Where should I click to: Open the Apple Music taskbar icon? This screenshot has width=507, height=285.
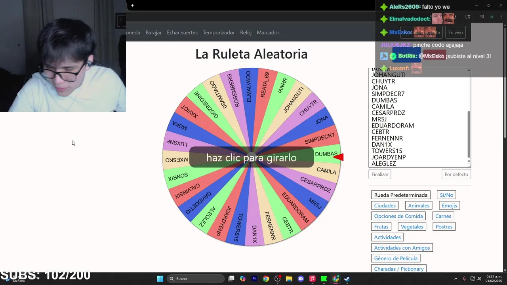312,279
